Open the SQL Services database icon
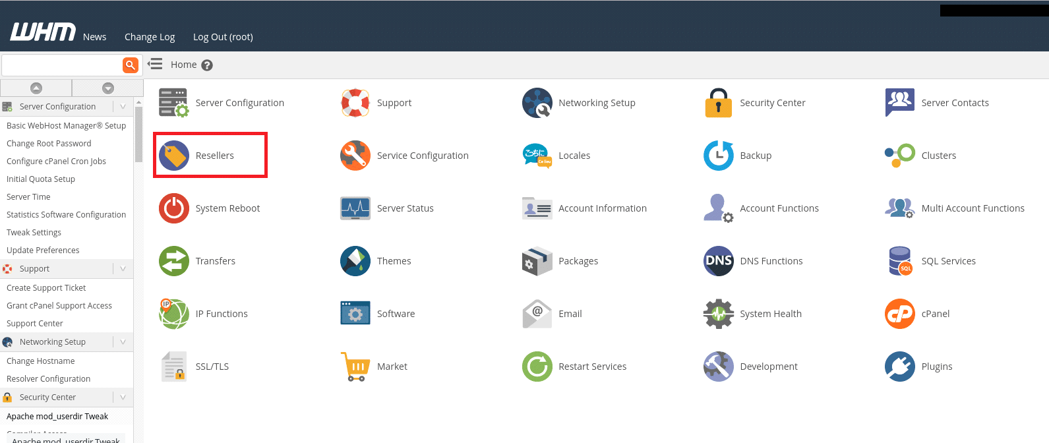This screenshot has width=1049, height=443. [x=900, y=261]
